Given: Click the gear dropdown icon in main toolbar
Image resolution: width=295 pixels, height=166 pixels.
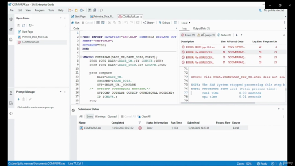Looking at the screenshot, I should tap(82, 10).
